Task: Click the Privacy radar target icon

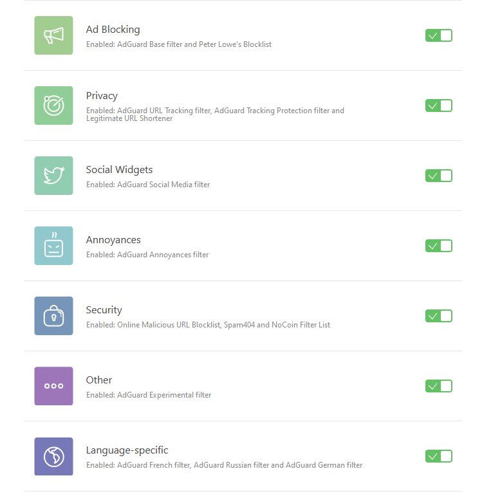Action: (x=53, y=106)
